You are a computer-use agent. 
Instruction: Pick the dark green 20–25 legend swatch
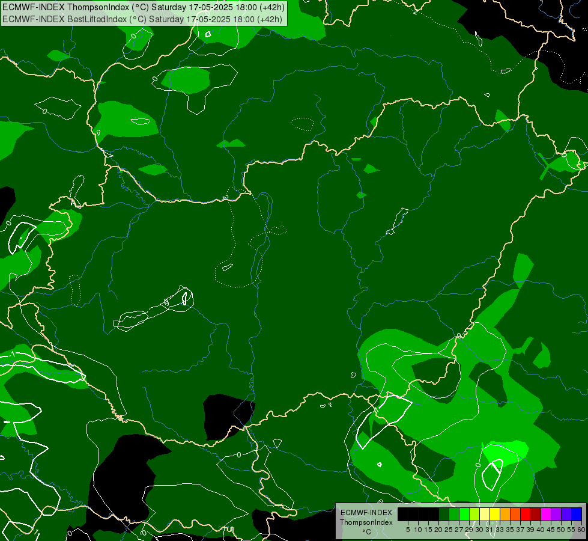pos(444,514)
